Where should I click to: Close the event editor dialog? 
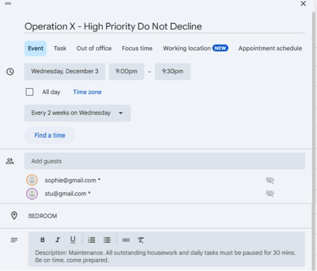click(303, 4)
